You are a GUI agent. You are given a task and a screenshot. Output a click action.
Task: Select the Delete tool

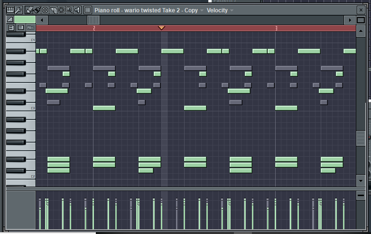pyautogui.click(x=45, y=10)
